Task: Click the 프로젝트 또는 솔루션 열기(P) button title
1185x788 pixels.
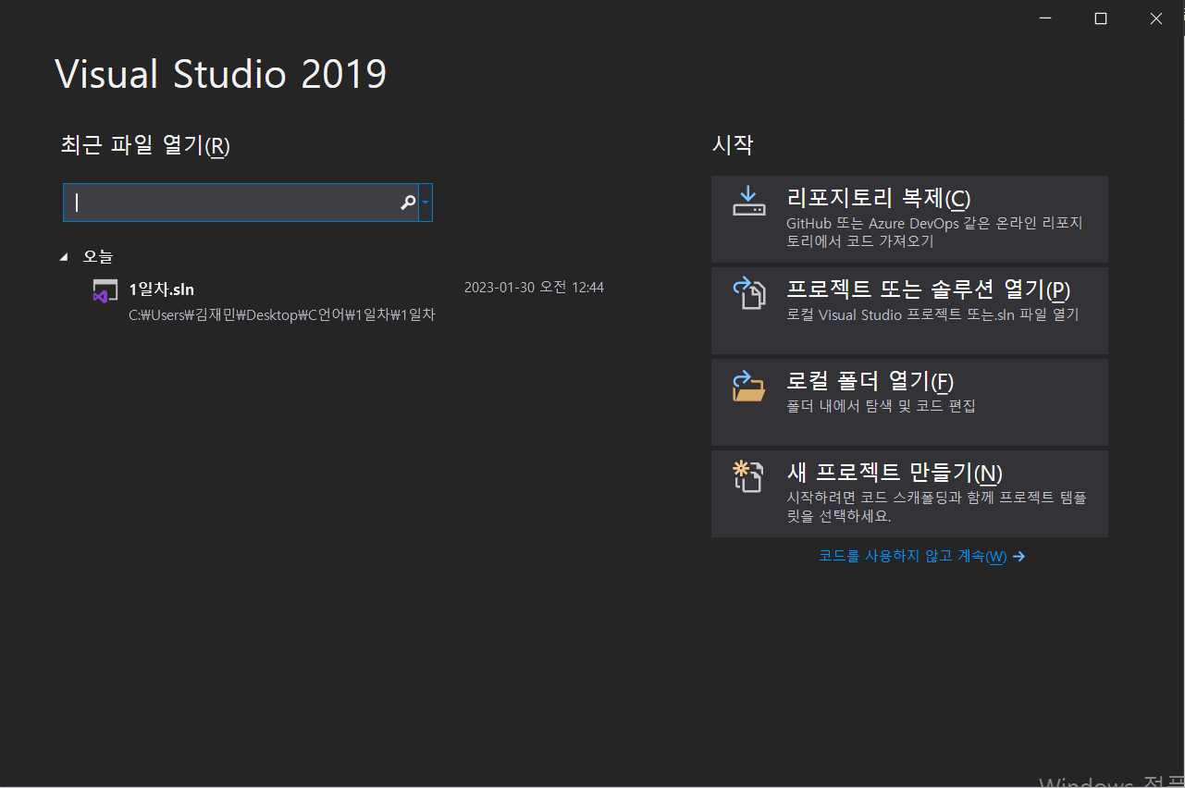Action: [928, 289]
